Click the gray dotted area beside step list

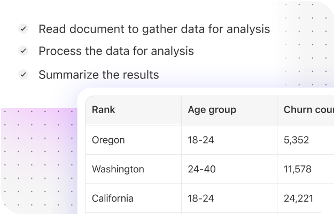[303, 44]
